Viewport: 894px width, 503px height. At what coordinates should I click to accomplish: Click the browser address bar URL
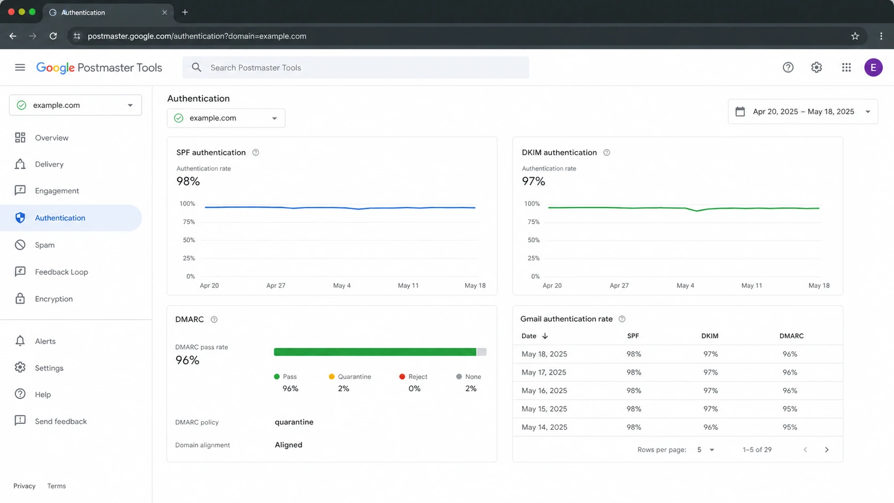(x=197, y=36)
